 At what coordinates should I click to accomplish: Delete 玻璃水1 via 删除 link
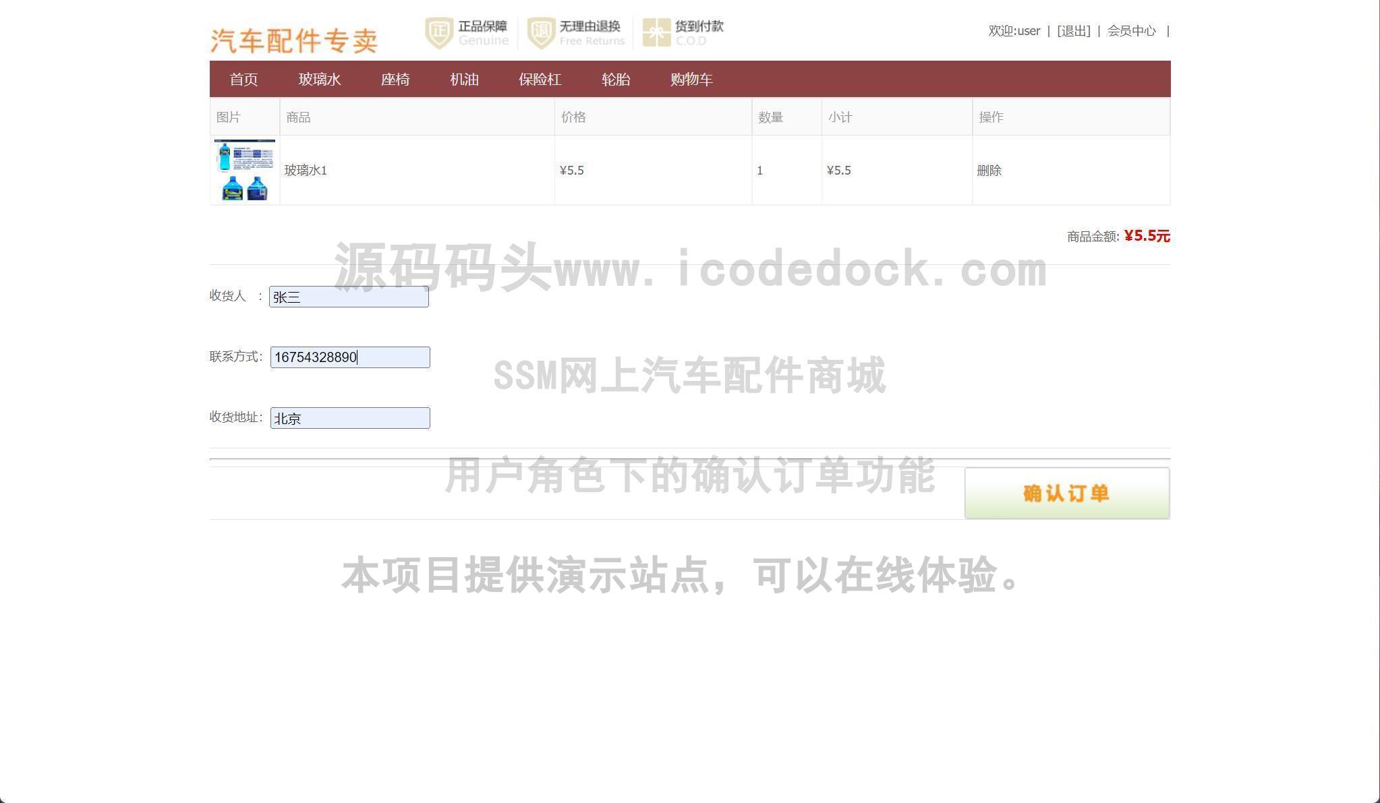point(989,171)
